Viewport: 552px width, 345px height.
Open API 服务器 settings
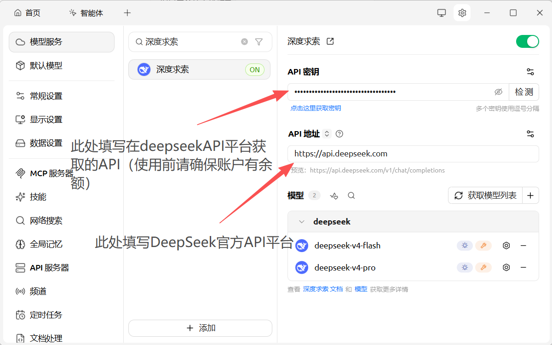[62, 268]
